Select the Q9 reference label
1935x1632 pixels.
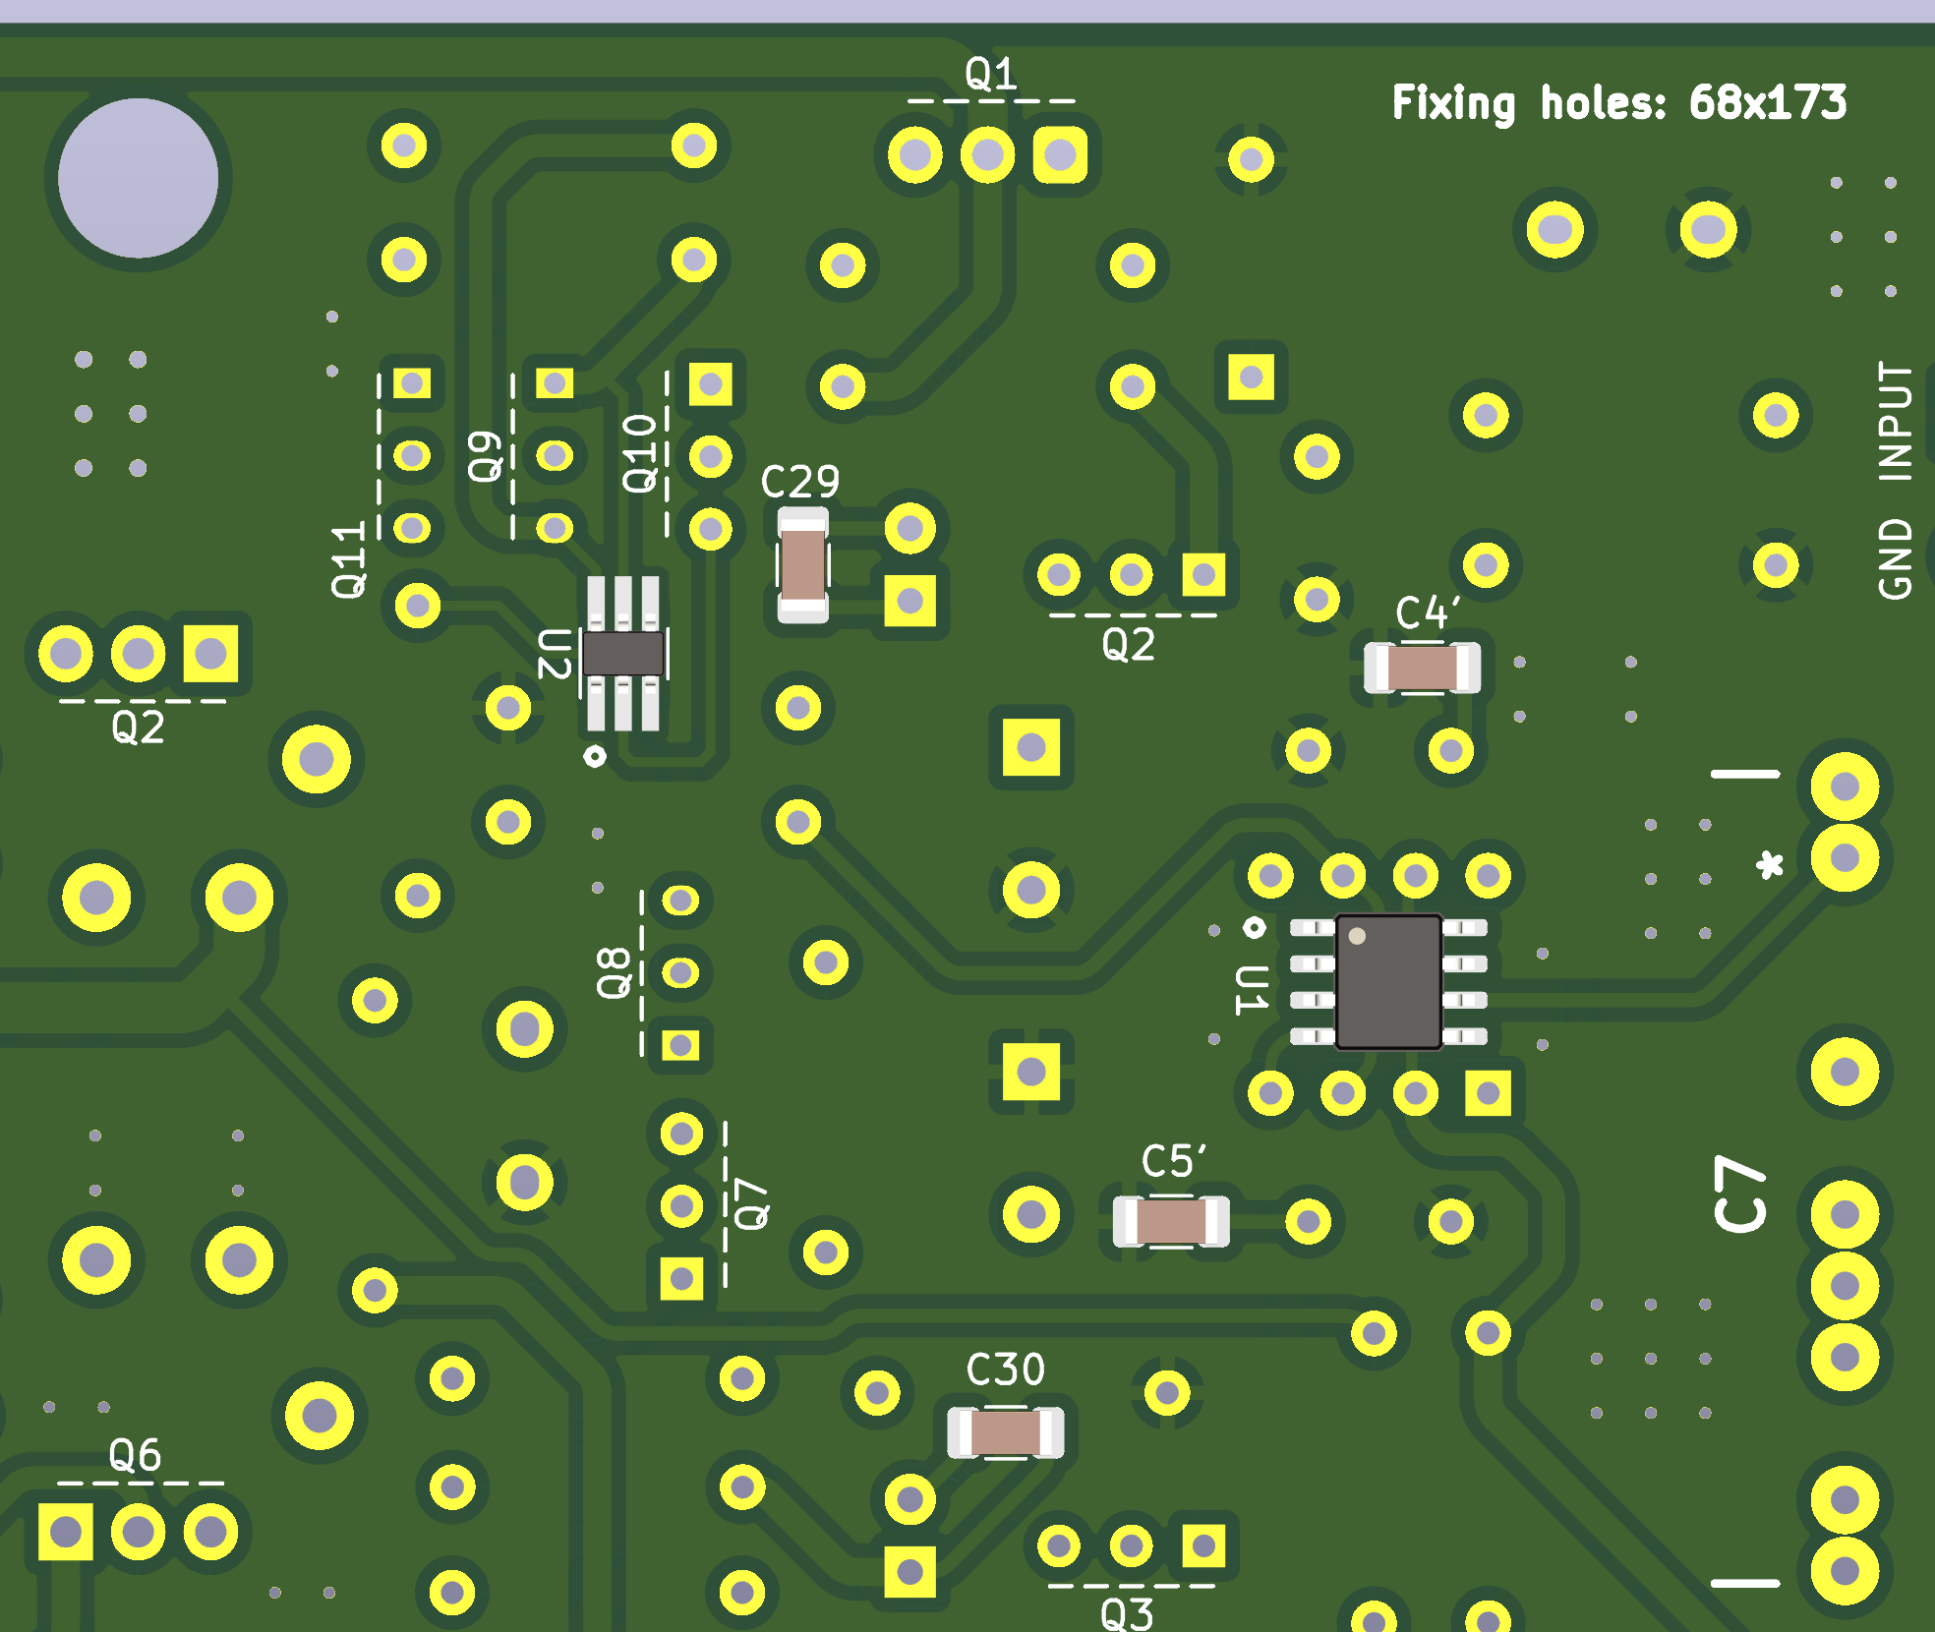pyautogui.click(x=486, y=456)
